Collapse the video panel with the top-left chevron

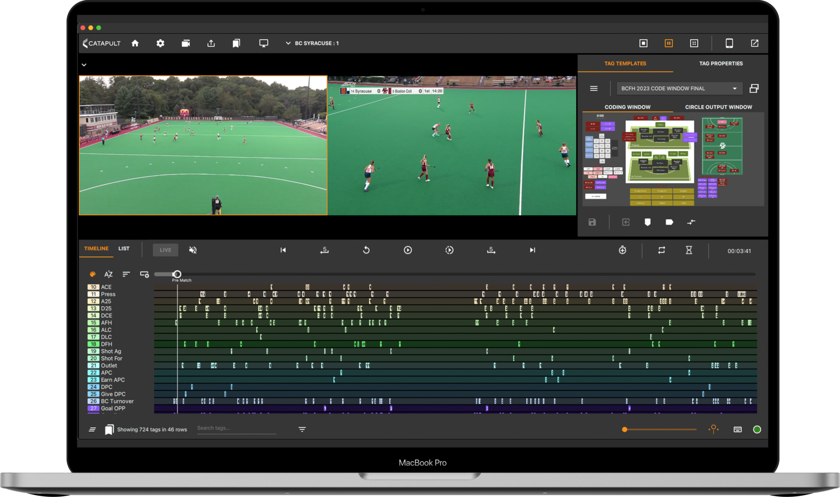[x=84, y=65]
